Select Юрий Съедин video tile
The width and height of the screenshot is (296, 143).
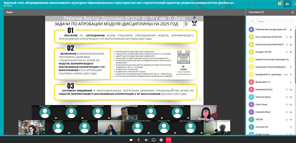45,113
